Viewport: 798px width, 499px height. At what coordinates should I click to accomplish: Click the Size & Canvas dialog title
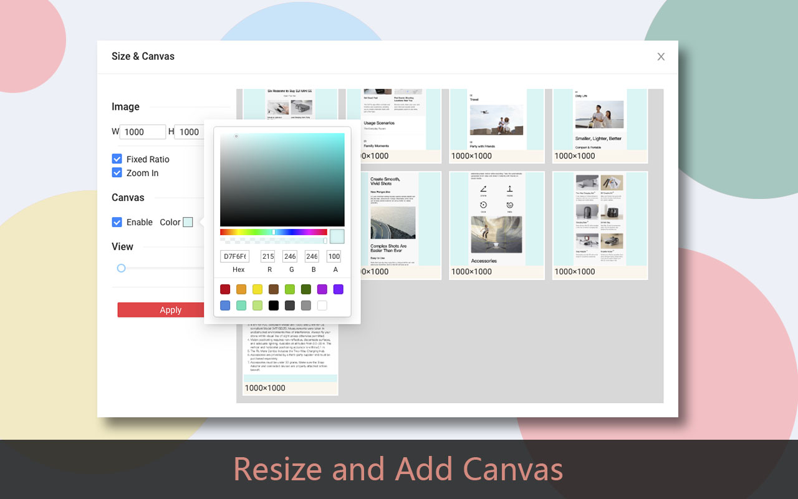pyautogui.click(x=143, y=56)
